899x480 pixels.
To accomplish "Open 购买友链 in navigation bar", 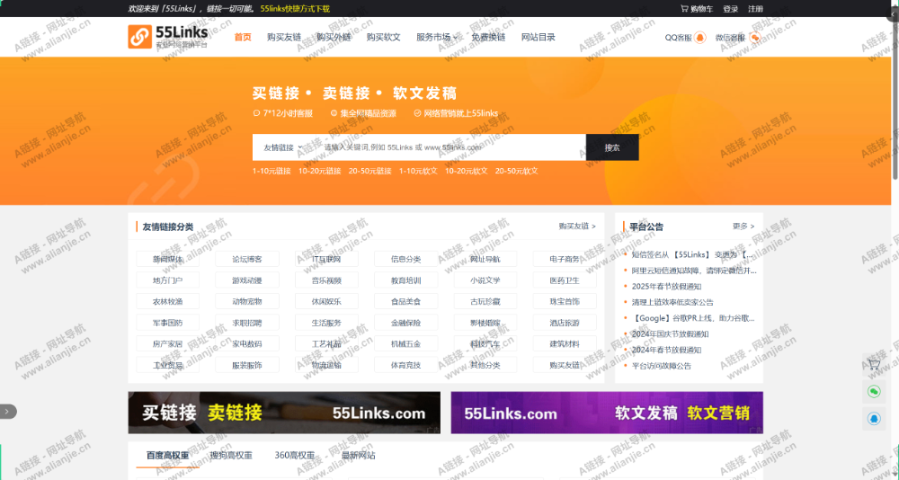I will [x=284, y=37].
